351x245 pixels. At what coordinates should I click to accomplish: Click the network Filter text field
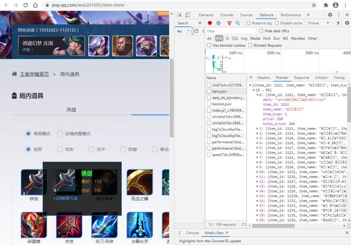coord(230,31)
